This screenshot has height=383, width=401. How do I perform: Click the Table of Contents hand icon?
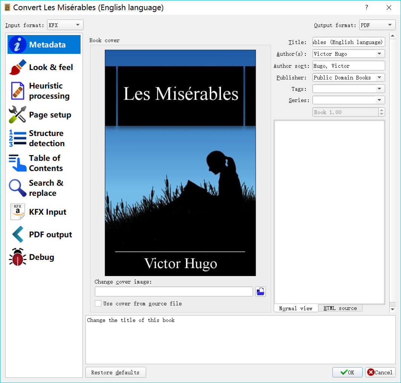(17, 163)
